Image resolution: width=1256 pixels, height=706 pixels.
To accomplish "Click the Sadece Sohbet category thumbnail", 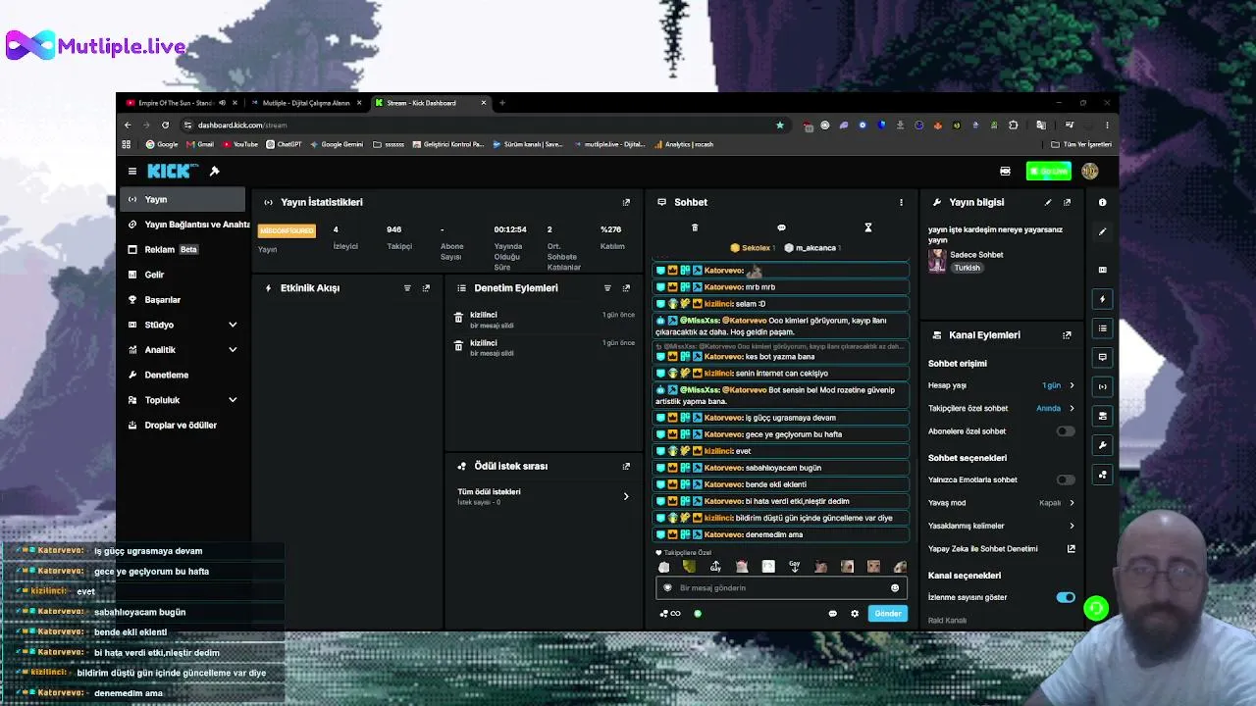I will click(937, 261).
